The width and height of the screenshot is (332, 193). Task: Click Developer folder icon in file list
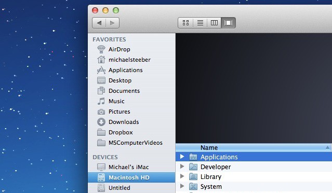pyautogui.click(x=193, y=167)
